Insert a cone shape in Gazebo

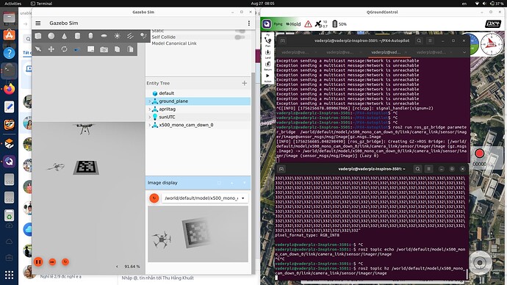(x=65, y=36)
